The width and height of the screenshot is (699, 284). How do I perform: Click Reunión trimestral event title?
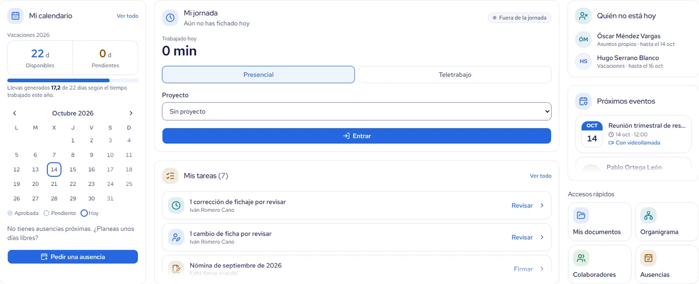tap(647, 126)
